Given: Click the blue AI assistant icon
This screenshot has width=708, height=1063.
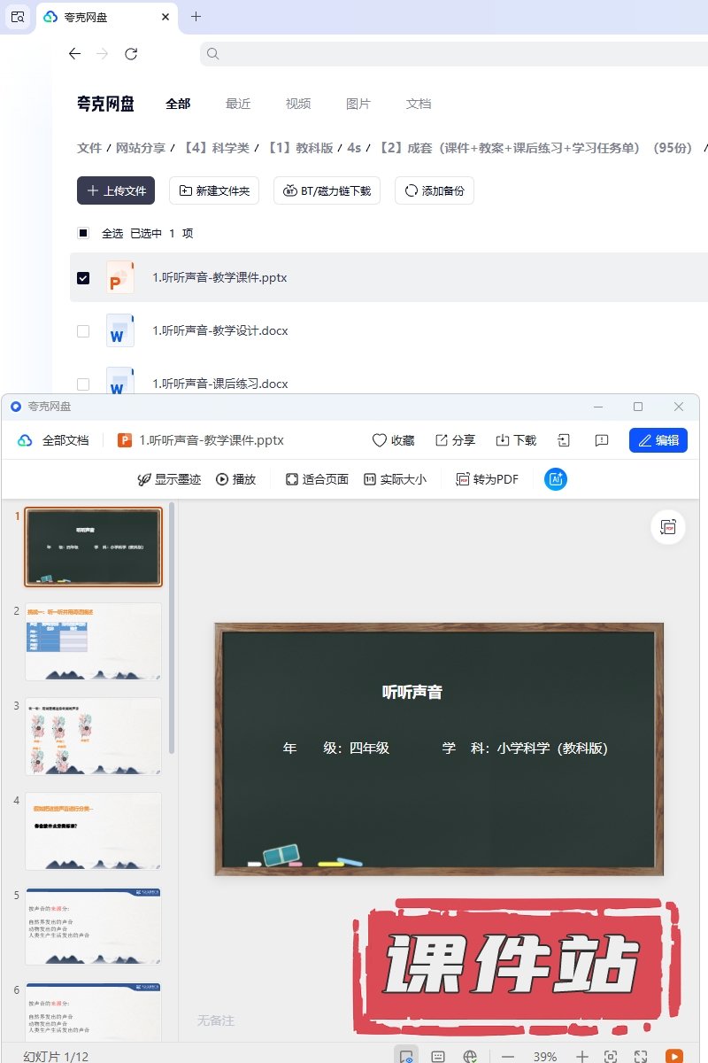Looking at the screenshot, I should pyautogui.click(x=556, y=479).
